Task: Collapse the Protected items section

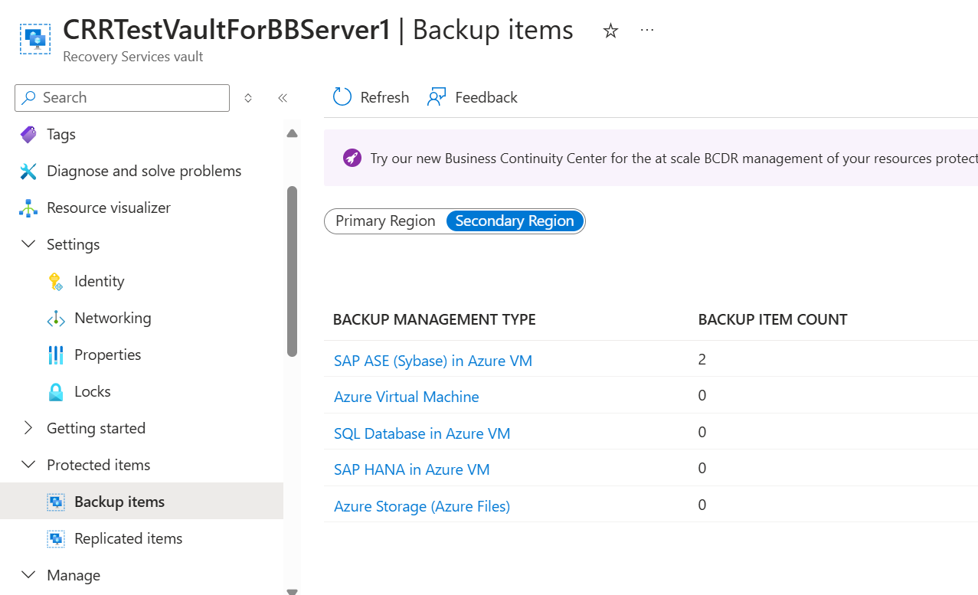Action: pyautogui.click(x=28, y=465)
